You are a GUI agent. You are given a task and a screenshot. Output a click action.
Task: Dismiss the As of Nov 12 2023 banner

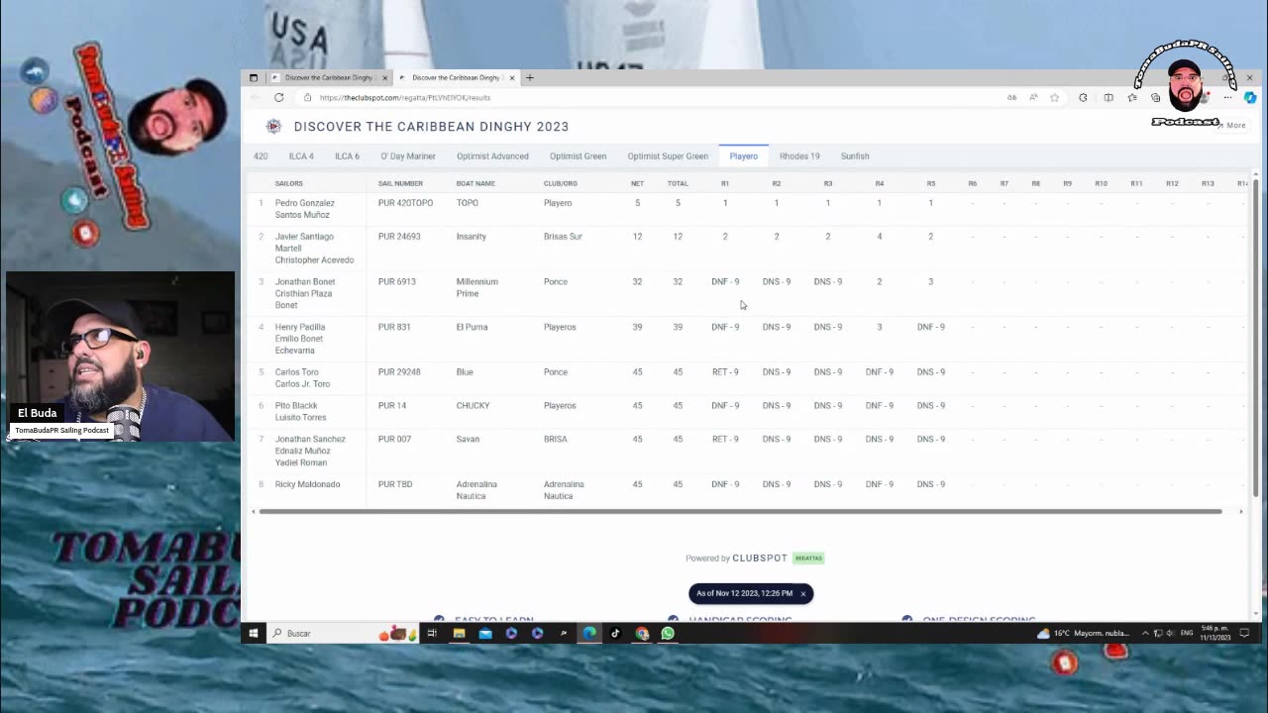pyautogui.click(x=803, y=593)
